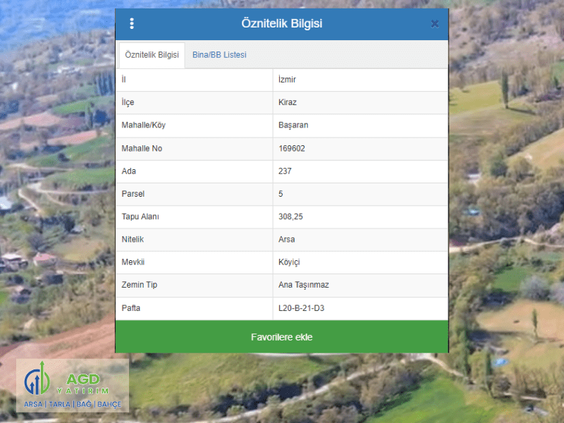Select Parsel value 5
The width and height of the screenshot is (564, 423).
[x=281, y=194]
